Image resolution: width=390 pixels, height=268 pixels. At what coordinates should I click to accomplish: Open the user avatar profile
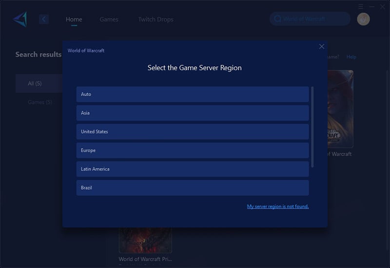[x=363, y=19]
